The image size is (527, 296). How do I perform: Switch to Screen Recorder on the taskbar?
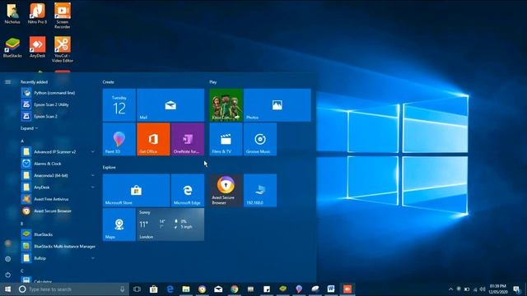[347, 289]
